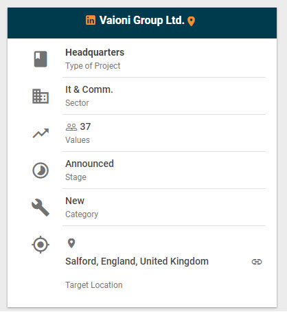The width and height of the screenshot is (287, 312).
Task: Click the It & Comm. sector value
Action: 89,89
